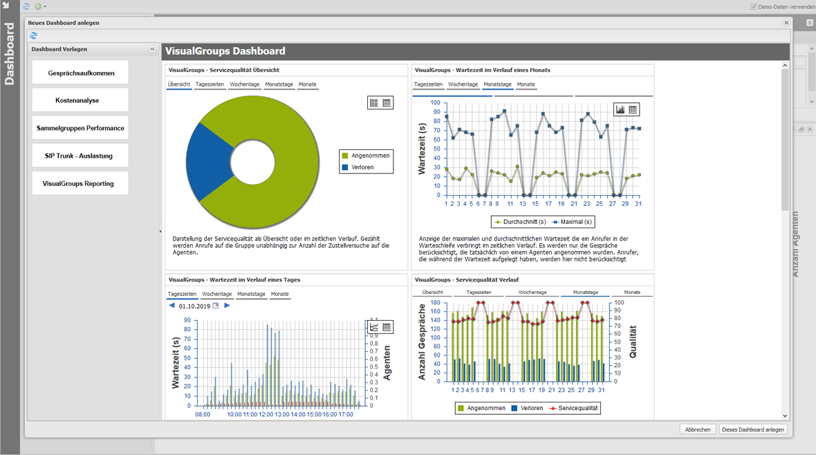Toggle the Verloren legend entry of the donut chart
This screenshot has width=816, height=455.
[x=358, y=167]
